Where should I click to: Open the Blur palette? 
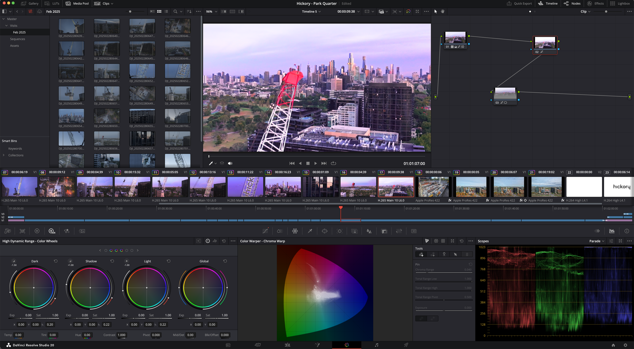click(x=369, y=231)
